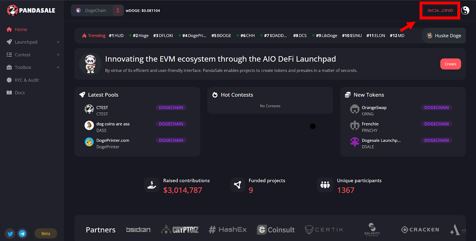Click the CertiK partner logo
This screenshot has width=476, height=241.
(x=324, y=230)
